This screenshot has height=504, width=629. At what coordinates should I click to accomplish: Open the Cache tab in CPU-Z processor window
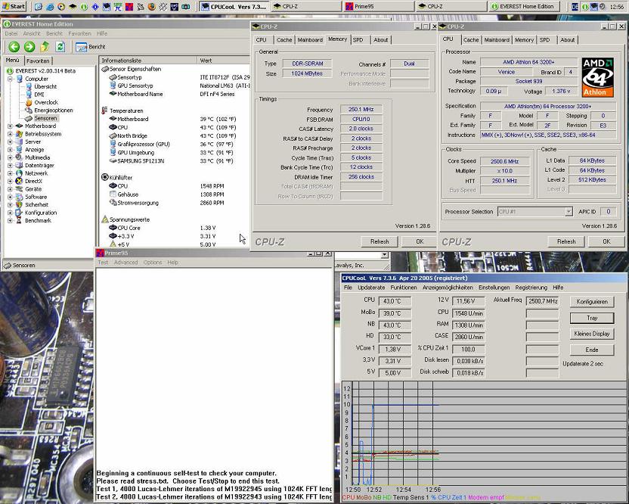point(471,40)
